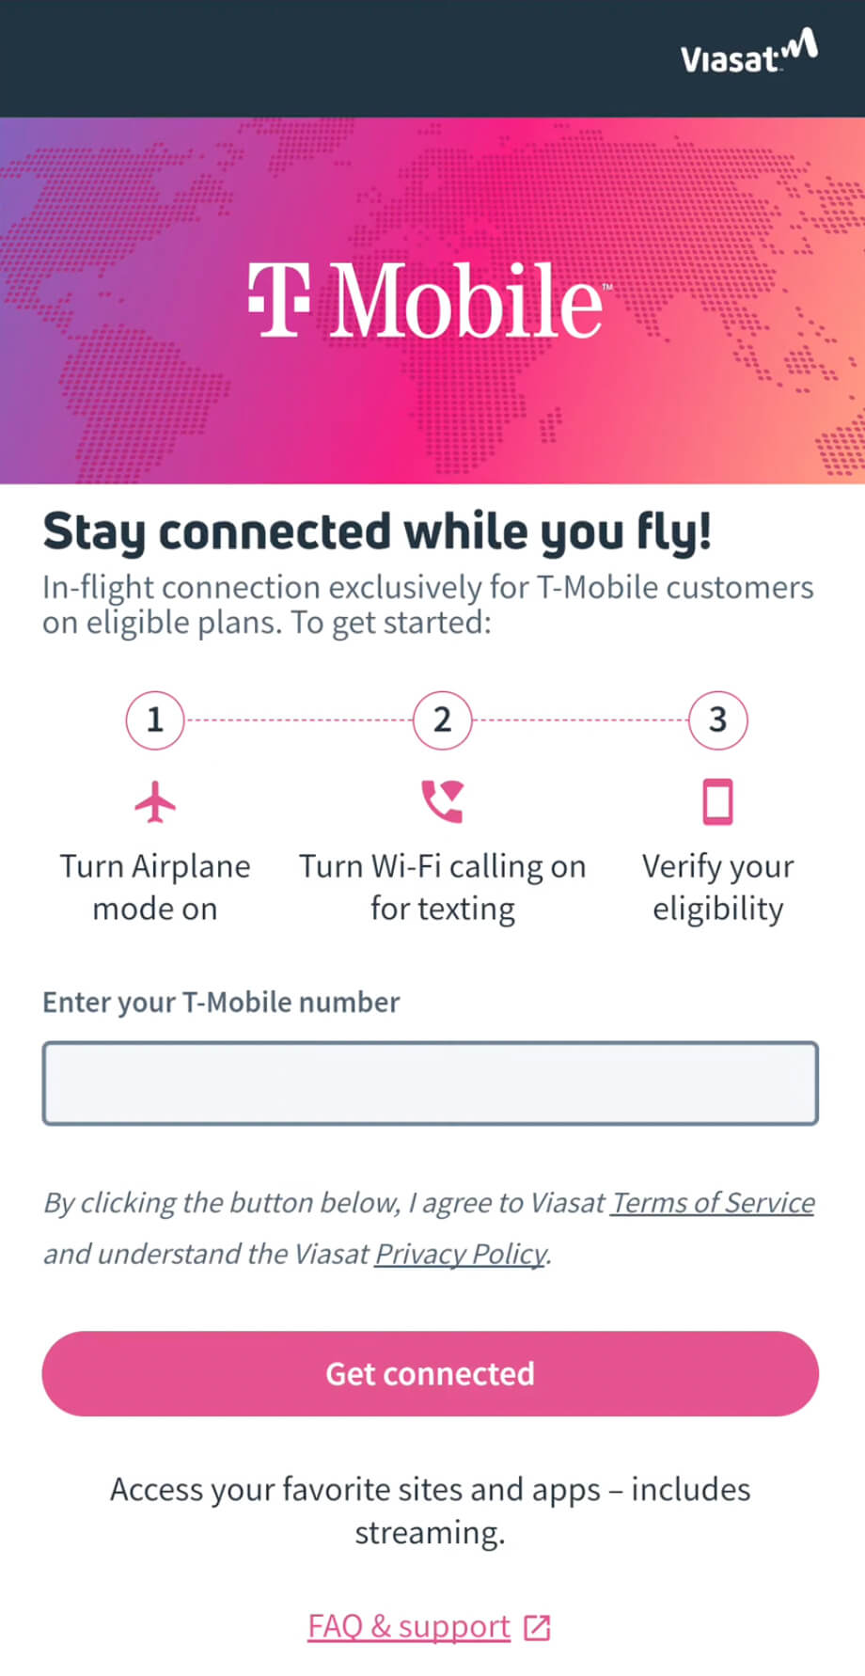Select the step 1 circle
Viewport: 865px width, 1676px height.
click(155, 720)
